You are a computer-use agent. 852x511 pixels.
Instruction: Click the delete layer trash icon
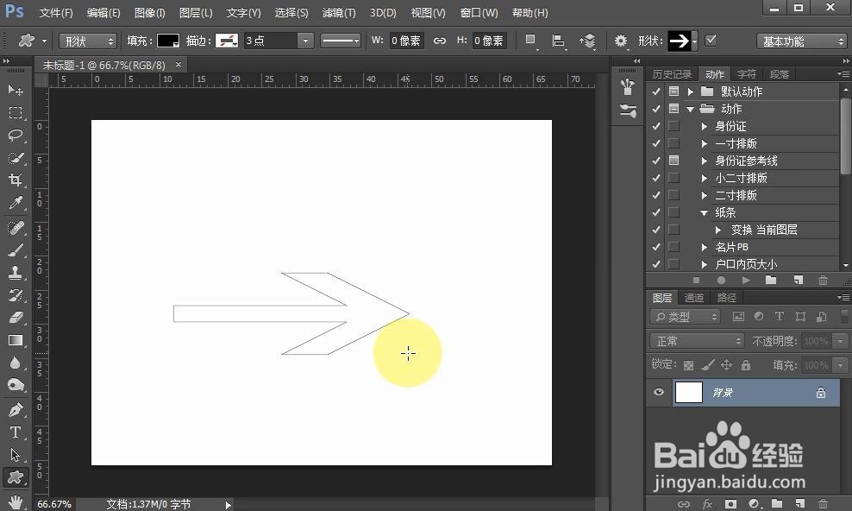(824, 503)
